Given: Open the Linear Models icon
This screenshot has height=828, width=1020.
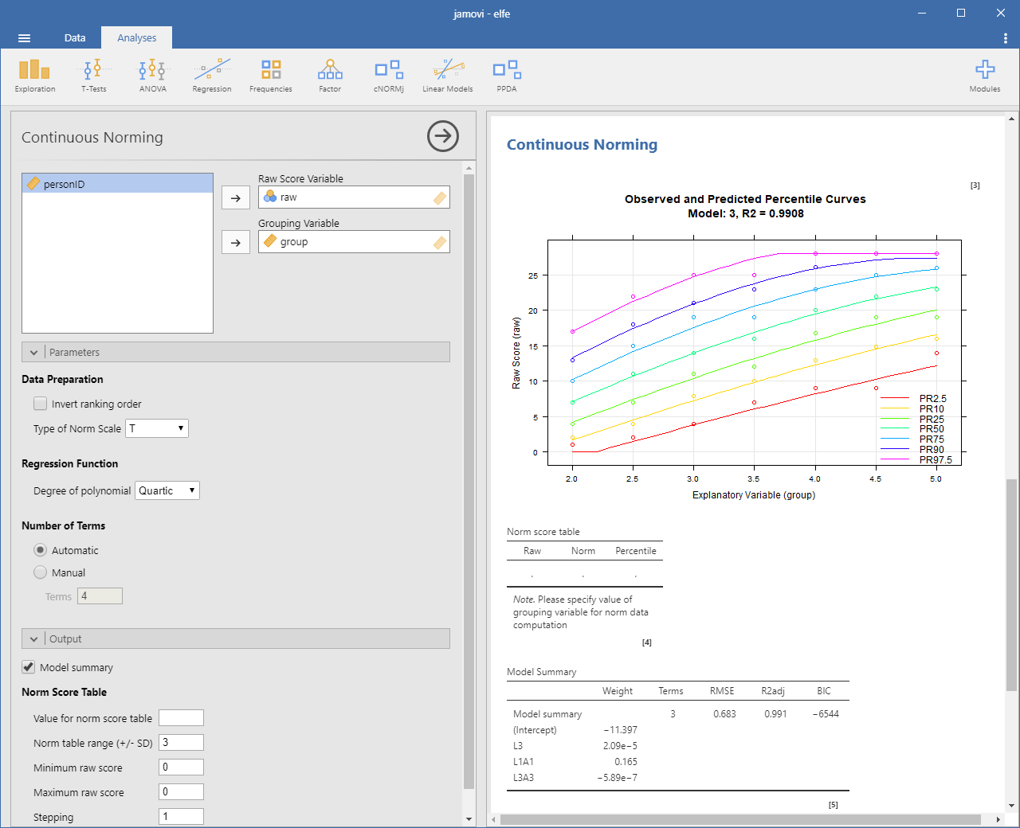Looking at the screenshot, I should click(x=448, y=76).
